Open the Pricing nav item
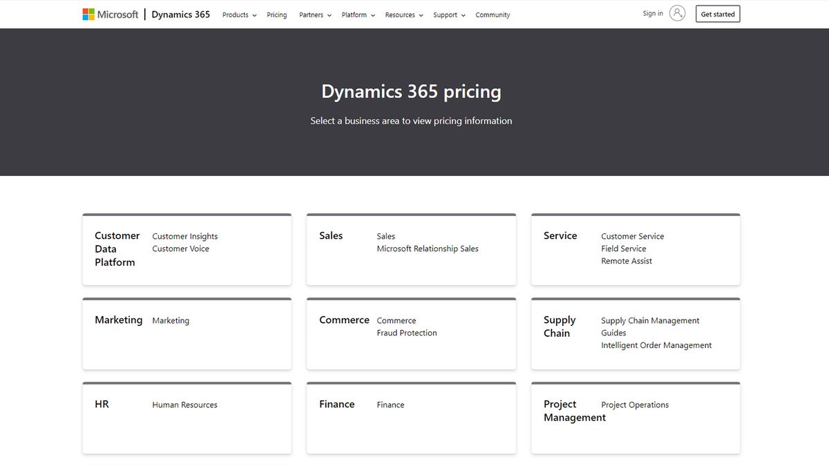 [277, 15]
